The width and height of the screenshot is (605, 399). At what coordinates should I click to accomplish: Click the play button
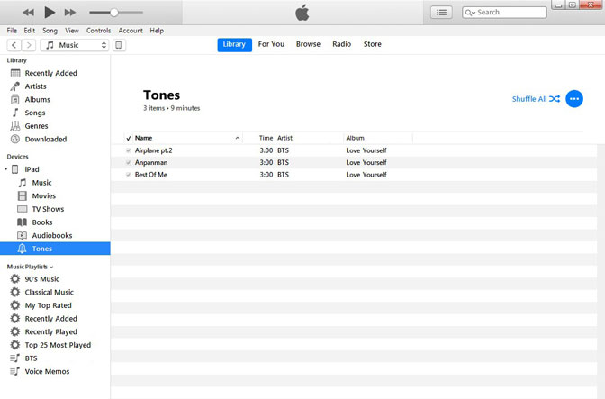coord(50,13)
